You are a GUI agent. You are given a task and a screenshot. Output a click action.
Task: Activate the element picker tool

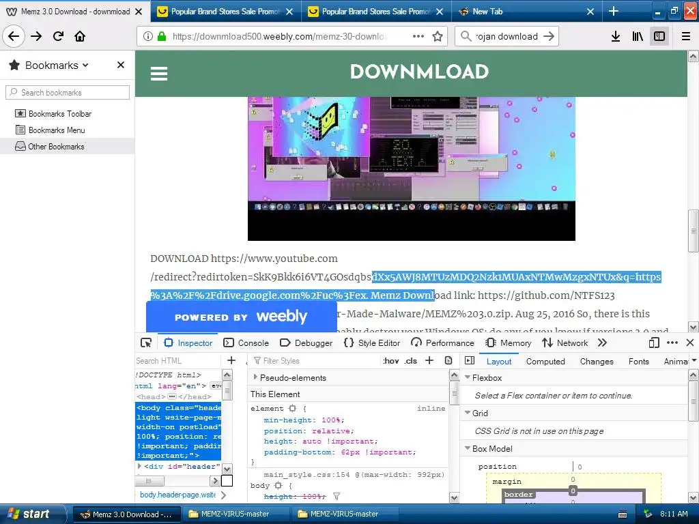coord(146,343)
